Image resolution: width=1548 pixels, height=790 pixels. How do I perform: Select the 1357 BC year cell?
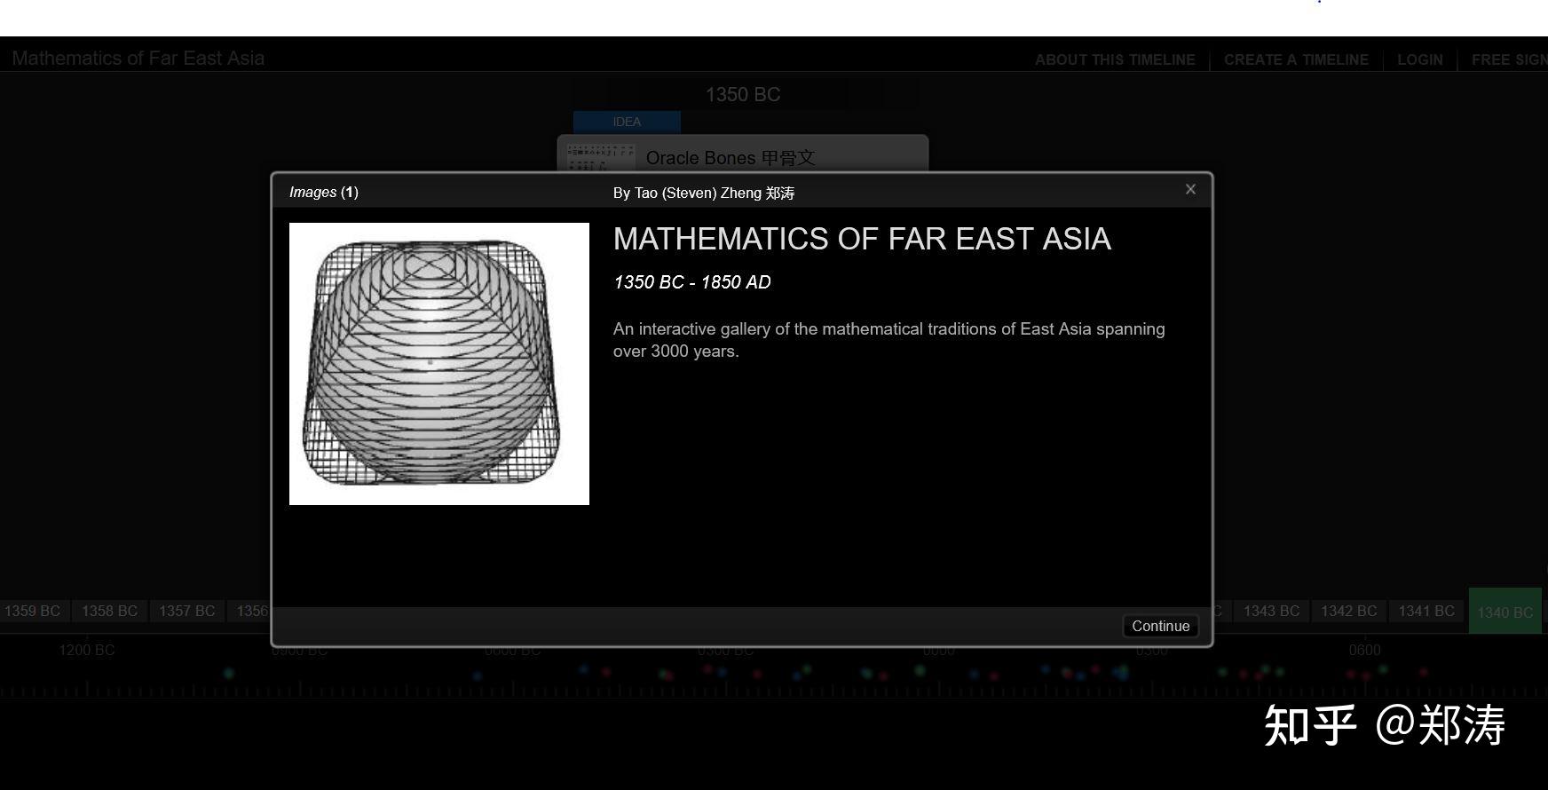[187, 611]
